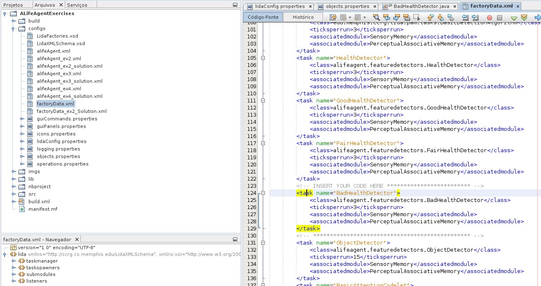The image size is (541, 286).
Task: Click the Last Edit location toolbar icon
Action: [x=333, y=18]
